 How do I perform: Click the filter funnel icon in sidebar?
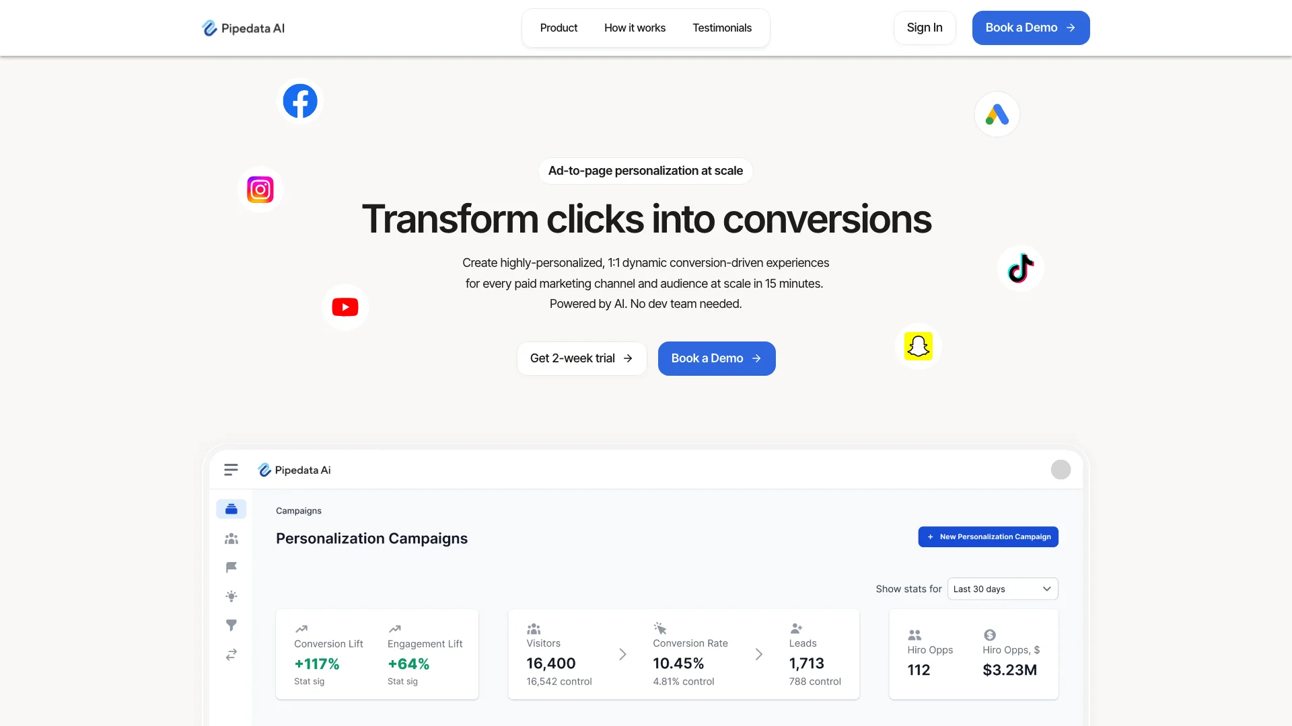tap(231, 626)
